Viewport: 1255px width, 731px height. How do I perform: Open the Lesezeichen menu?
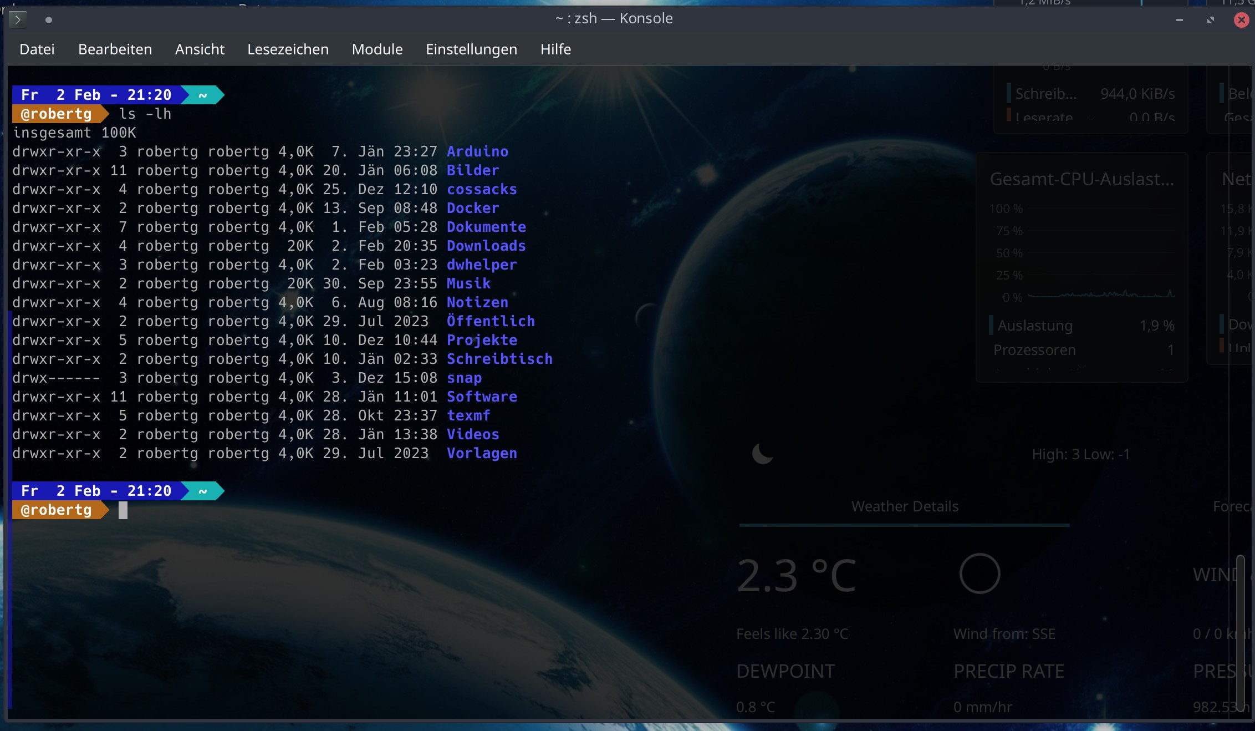(x=288, y=49)
